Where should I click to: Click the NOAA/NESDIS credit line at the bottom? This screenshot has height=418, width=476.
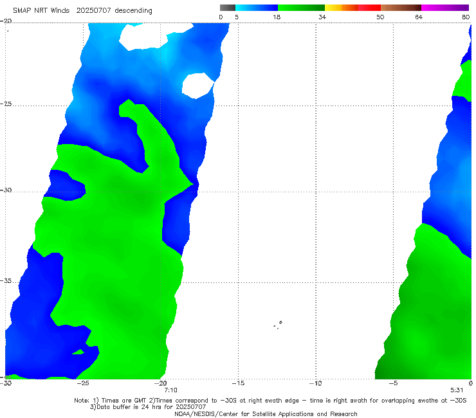[266, 413]
